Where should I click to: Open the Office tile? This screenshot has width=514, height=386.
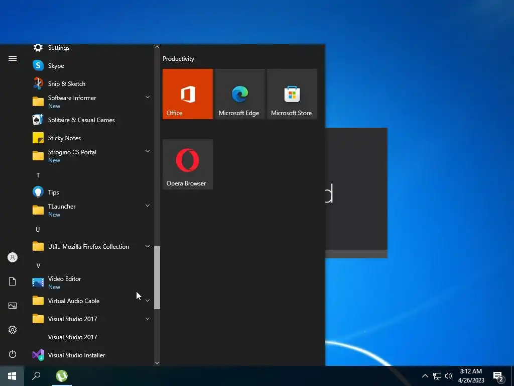coord(188,94)
